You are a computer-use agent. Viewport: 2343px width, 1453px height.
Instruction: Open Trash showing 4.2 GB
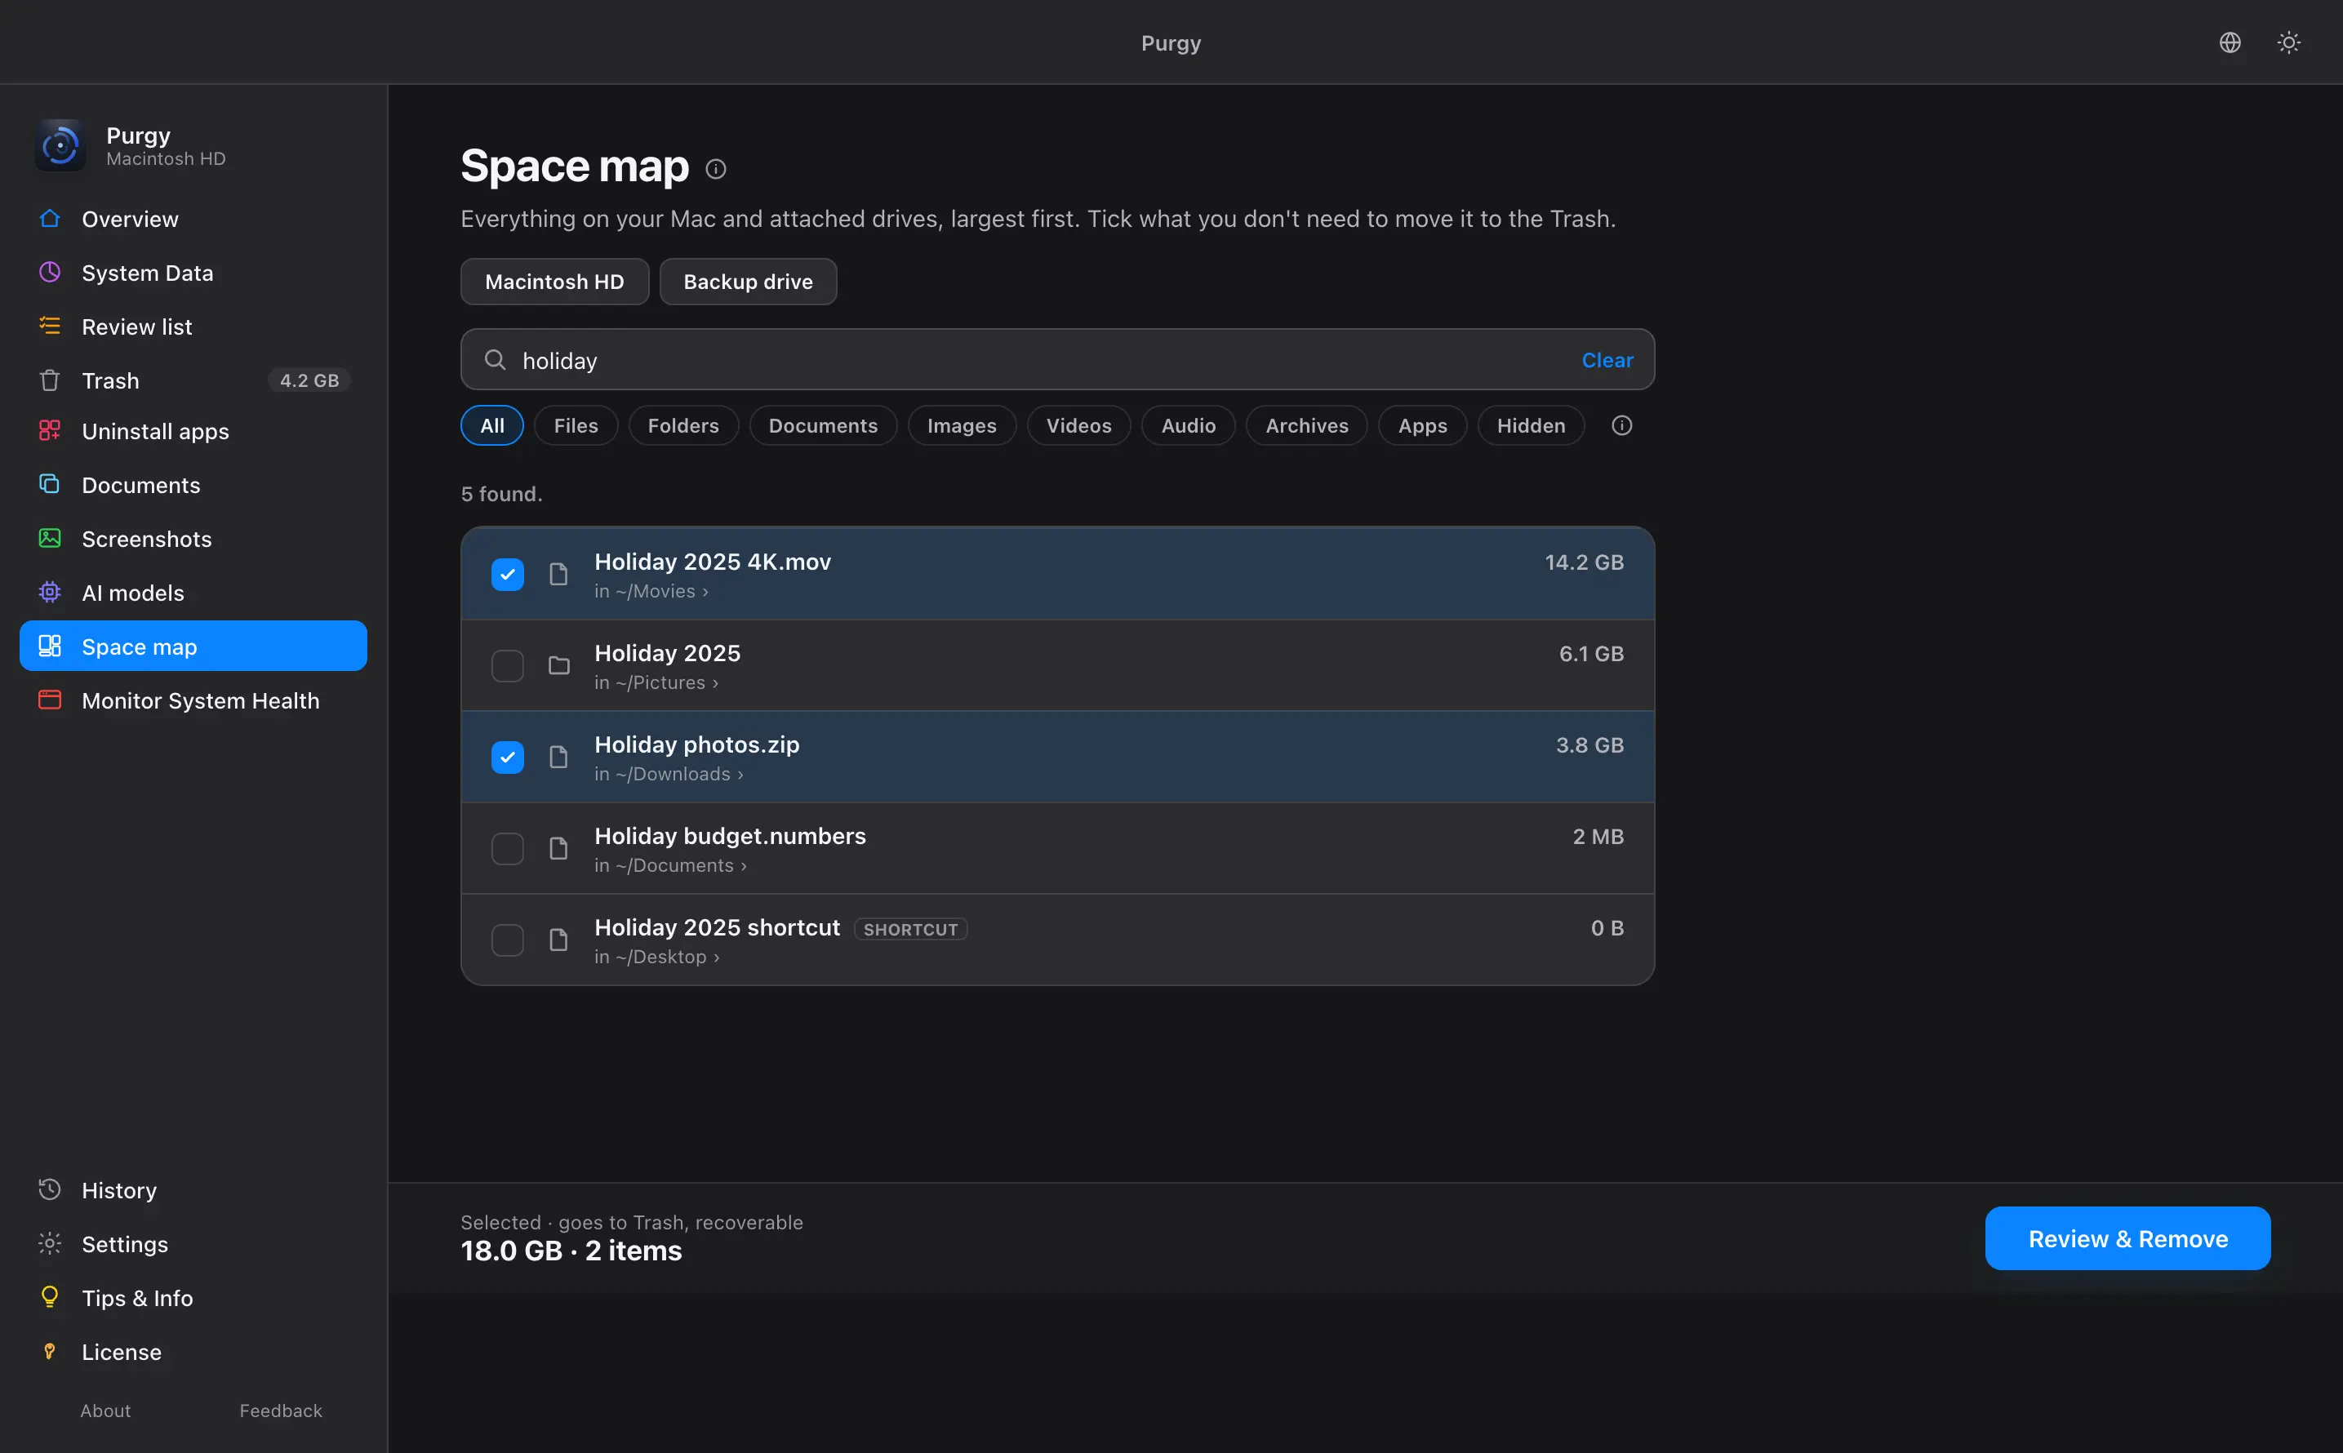193,380
